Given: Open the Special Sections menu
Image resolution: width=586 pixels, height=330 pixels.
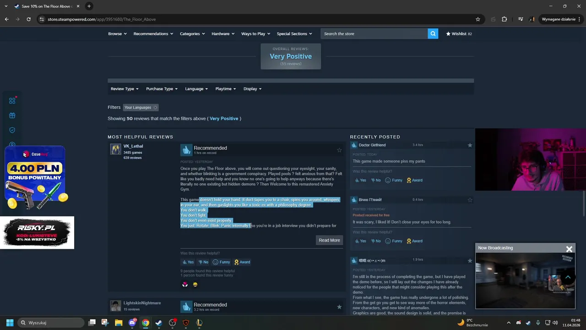Looking at the screenshot, I should click(x=294, y=33).
